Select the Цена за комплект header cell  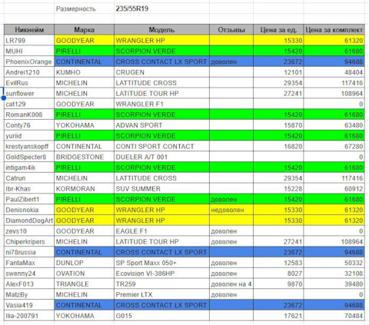pyautogui.click(x=334, y=30)
